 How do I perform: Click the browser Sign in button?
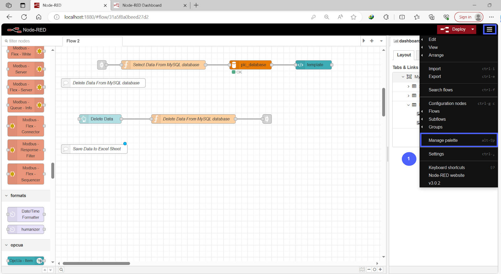pos(469,17)
